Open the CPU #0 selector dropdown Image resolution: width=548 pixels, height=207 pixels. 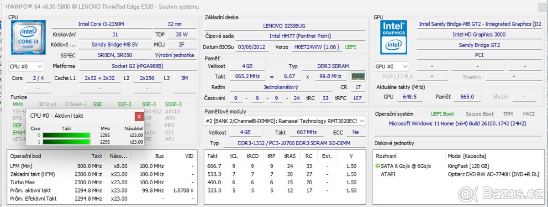pyautogui.click(x=26, y=67)
